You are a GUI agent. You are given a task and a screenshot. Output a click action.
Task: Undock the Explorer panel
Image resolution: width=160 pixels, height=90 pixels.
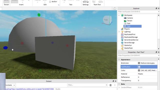[x=156, y=8]
